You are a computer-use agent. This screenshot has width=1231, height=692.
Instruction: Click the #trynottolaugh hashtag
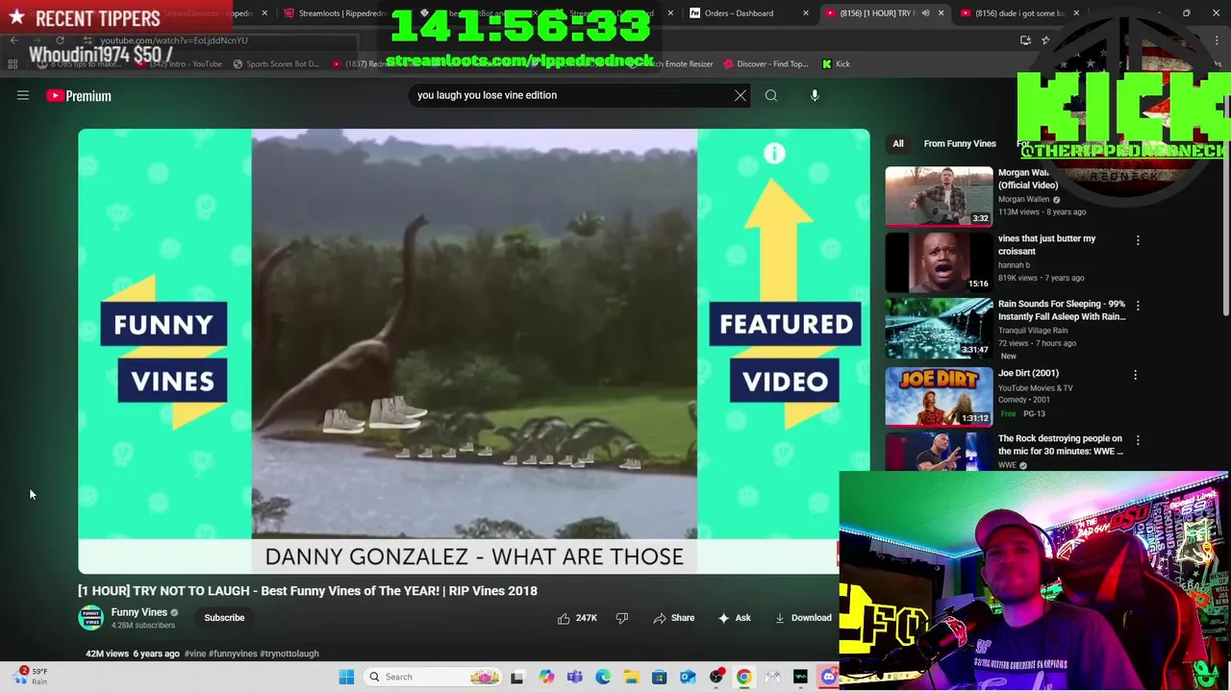click(289, 654)
